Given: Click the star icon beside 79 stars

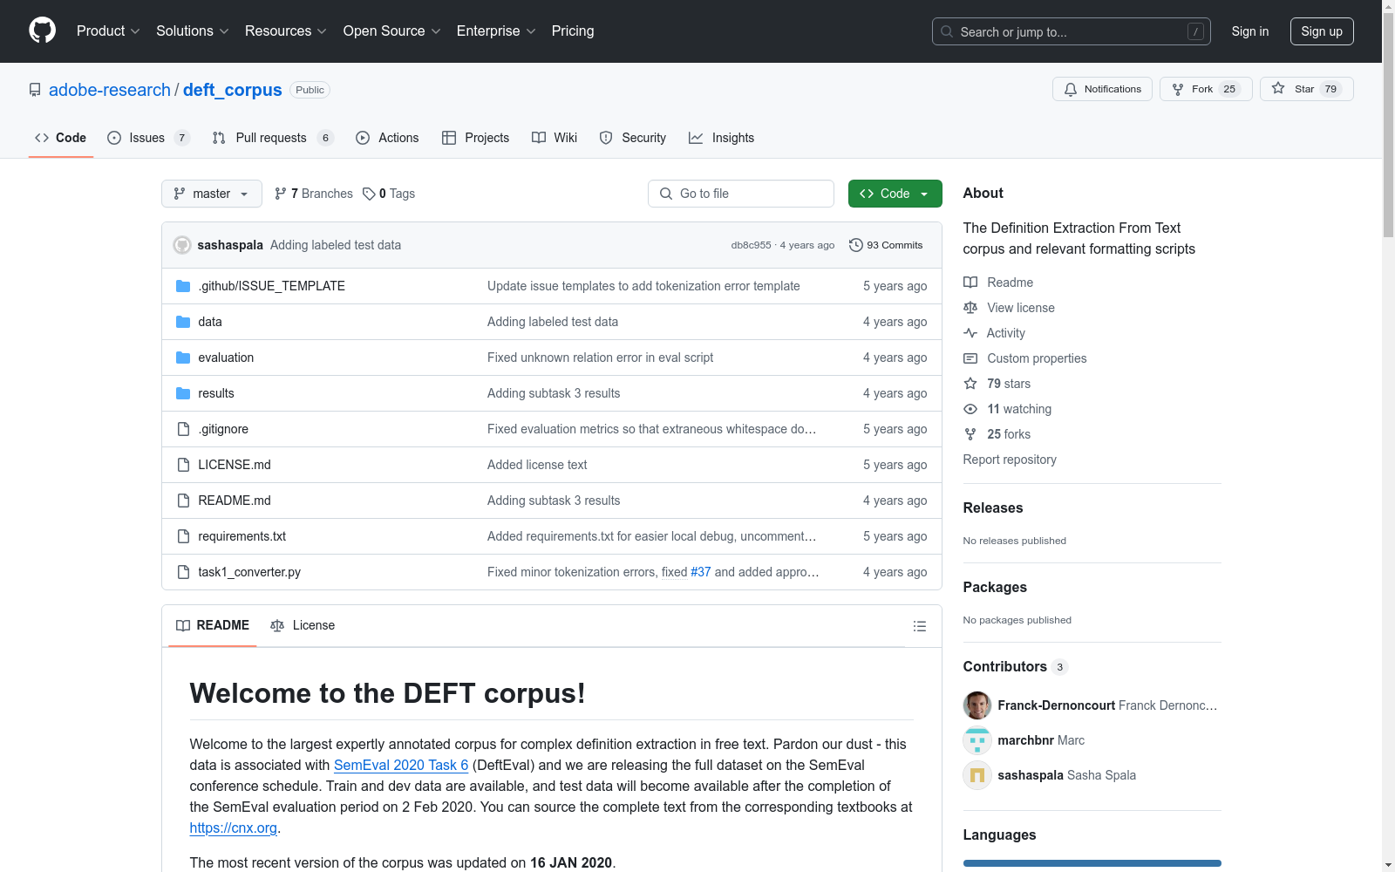Looking at the screenshot, I should pos(970,384).
